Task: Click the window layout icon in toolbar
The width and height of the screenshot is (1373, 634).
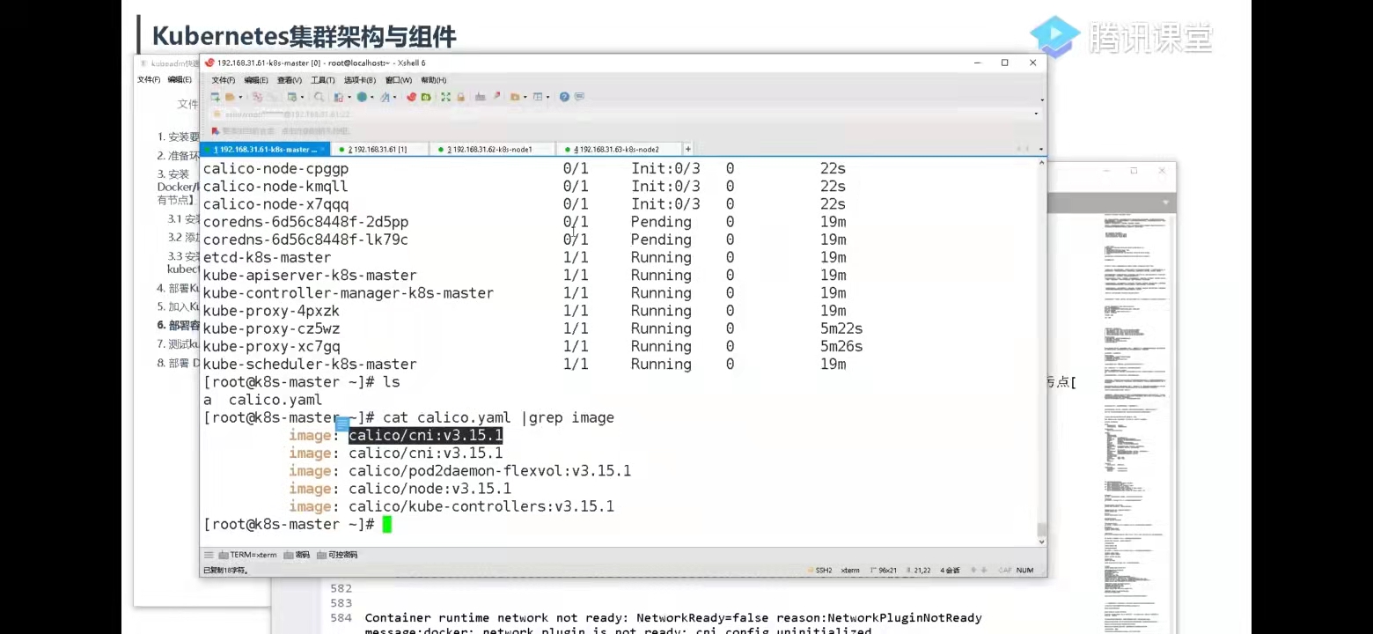Action: click(x=537, y=97)
